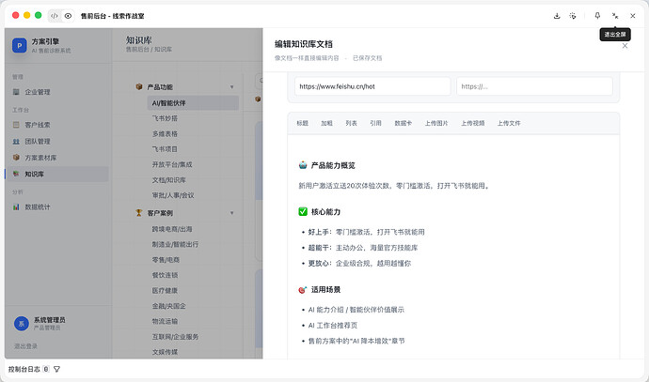Collapse the 客户案例 tree section

tap(231, 213)
